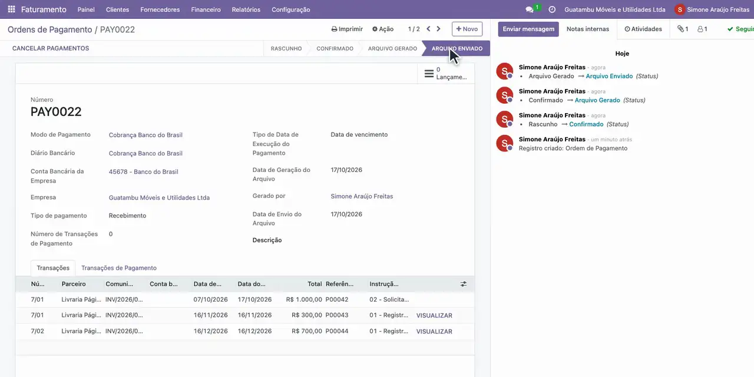The height and width of the screenshot is (377, 754).
Task: Open the company switcher Guatambu Móveis
Action: pyautogui.click(x=615, y=9)
